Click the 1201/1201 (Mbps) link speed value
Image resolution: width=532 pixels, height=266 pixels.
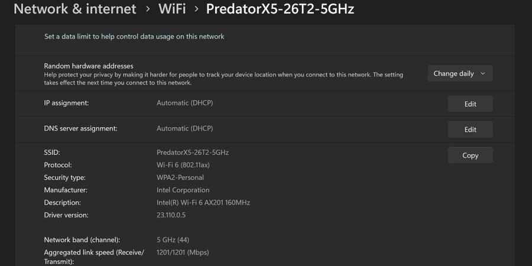click(183, 252)
